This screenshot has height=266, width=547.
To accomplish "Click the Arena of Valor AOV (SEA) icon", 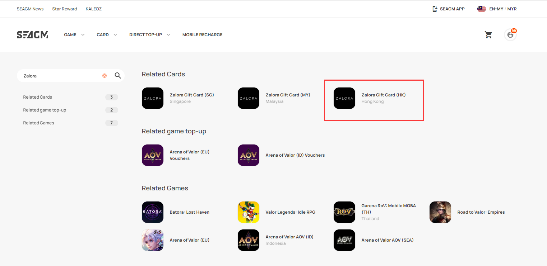I will click(x=344, y=240).
